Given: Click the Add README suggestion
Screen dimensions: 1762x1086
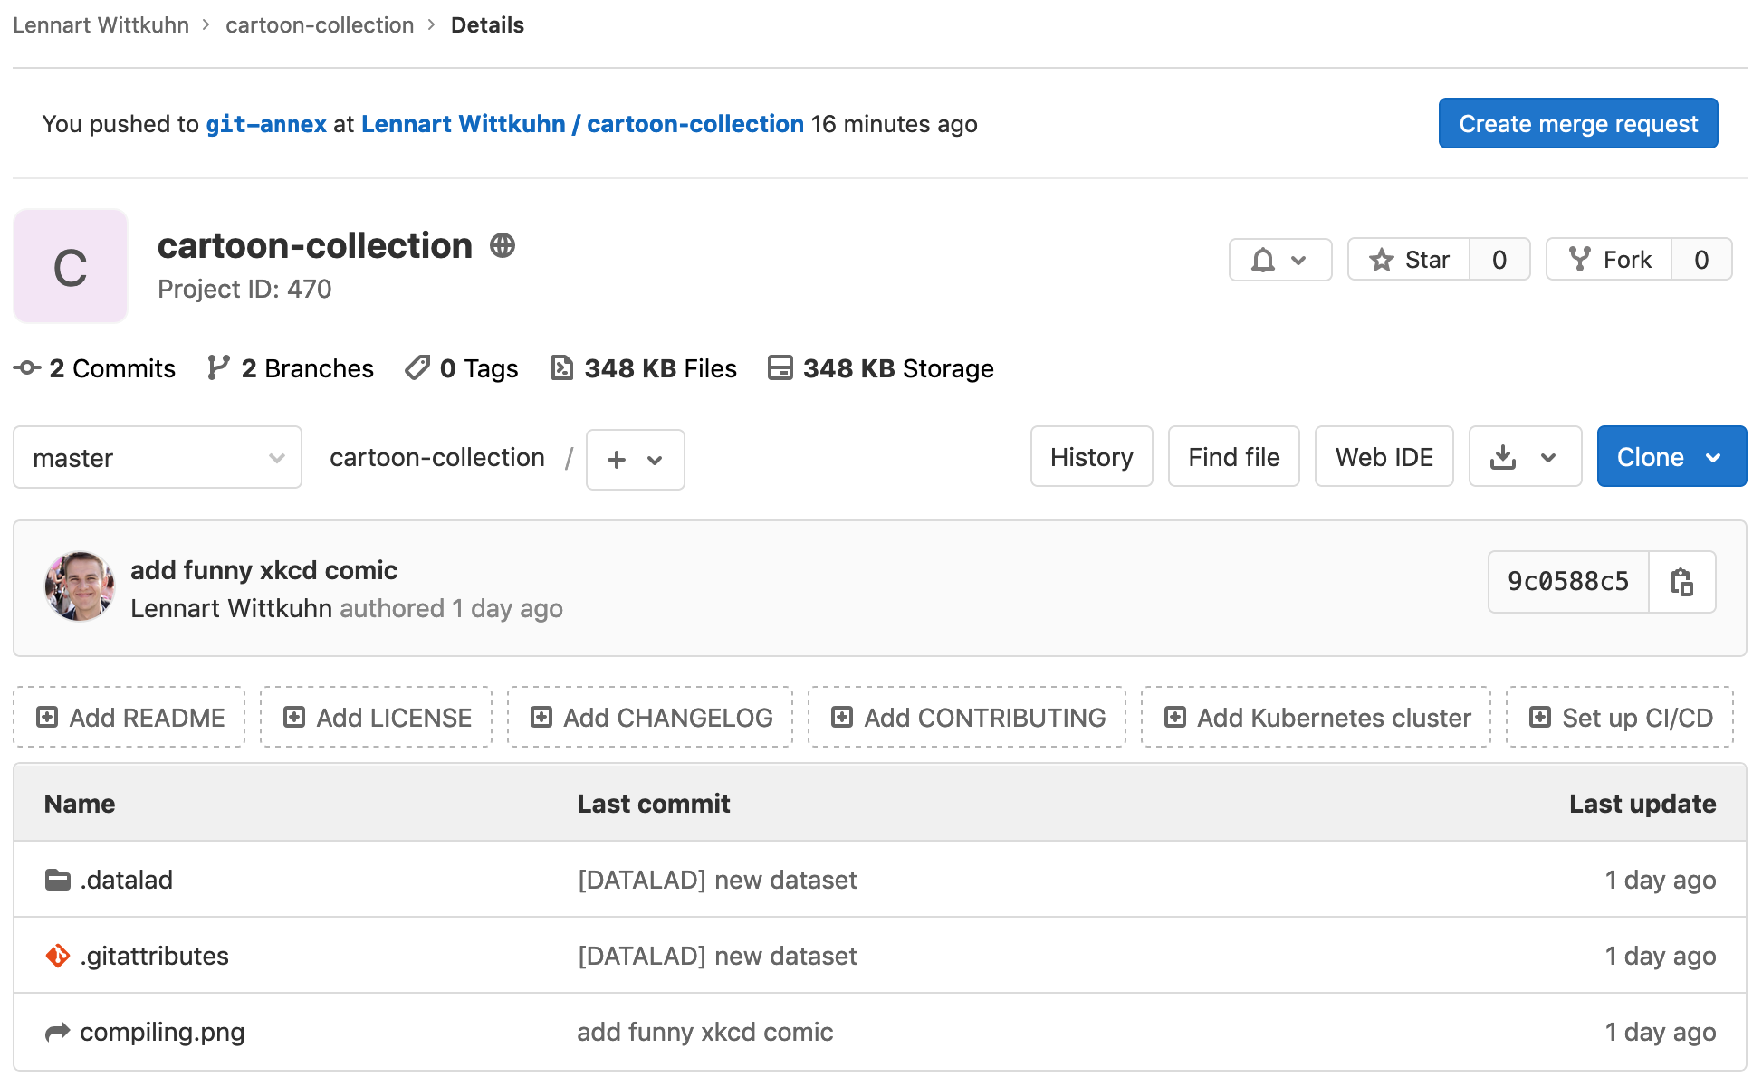Looking at the screenshot, I should point(129,718).
